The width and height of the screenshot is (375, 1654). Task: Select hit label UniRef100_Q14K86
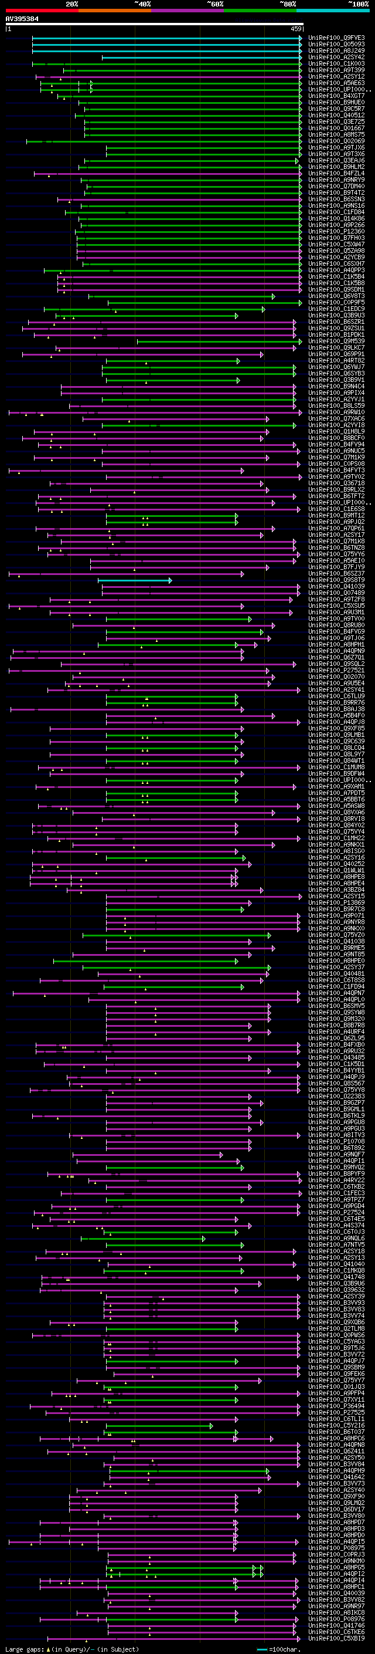(336, 218)
